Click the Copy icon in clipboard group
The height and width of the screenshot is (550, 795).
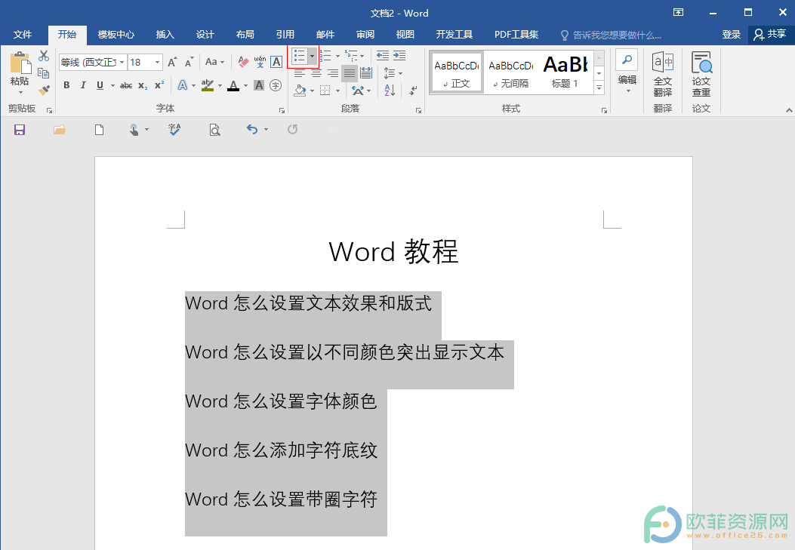44,73
